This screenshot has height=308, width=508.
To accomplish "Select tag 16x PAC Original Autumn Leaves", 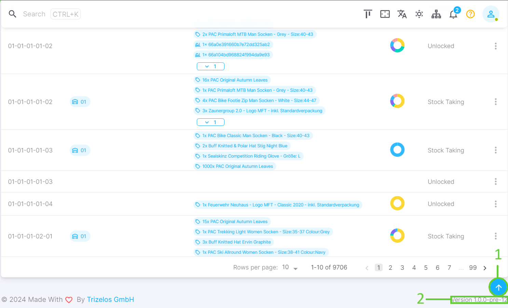I will coord(232,80).
